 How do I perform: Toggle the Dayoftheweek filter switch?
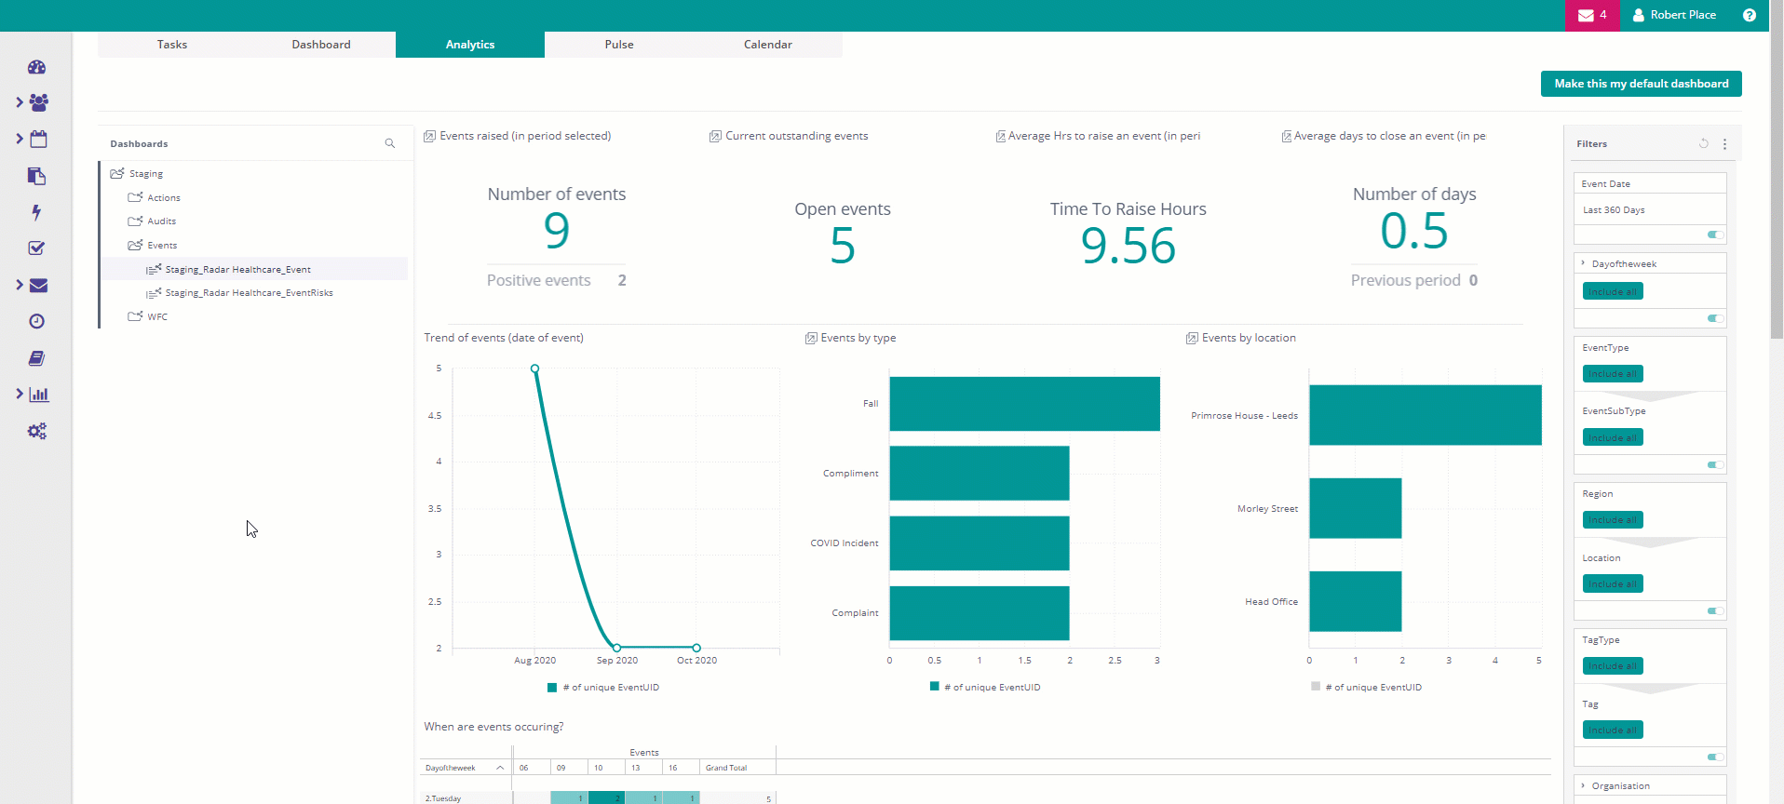(1715, 318)
